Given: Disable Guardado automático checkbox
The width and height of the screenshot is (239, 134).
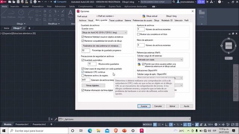Looking at the screenshot, I should click(x=83, y=60).
